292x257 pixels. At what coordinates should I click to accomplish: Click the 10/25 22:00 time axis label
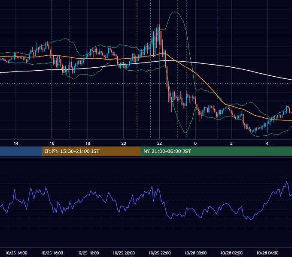coord(159,253)
